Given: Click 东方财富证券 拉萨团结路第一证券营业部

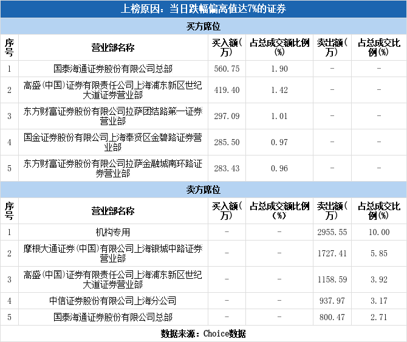Looking at the screenshot, I should (x=113, y=116).
